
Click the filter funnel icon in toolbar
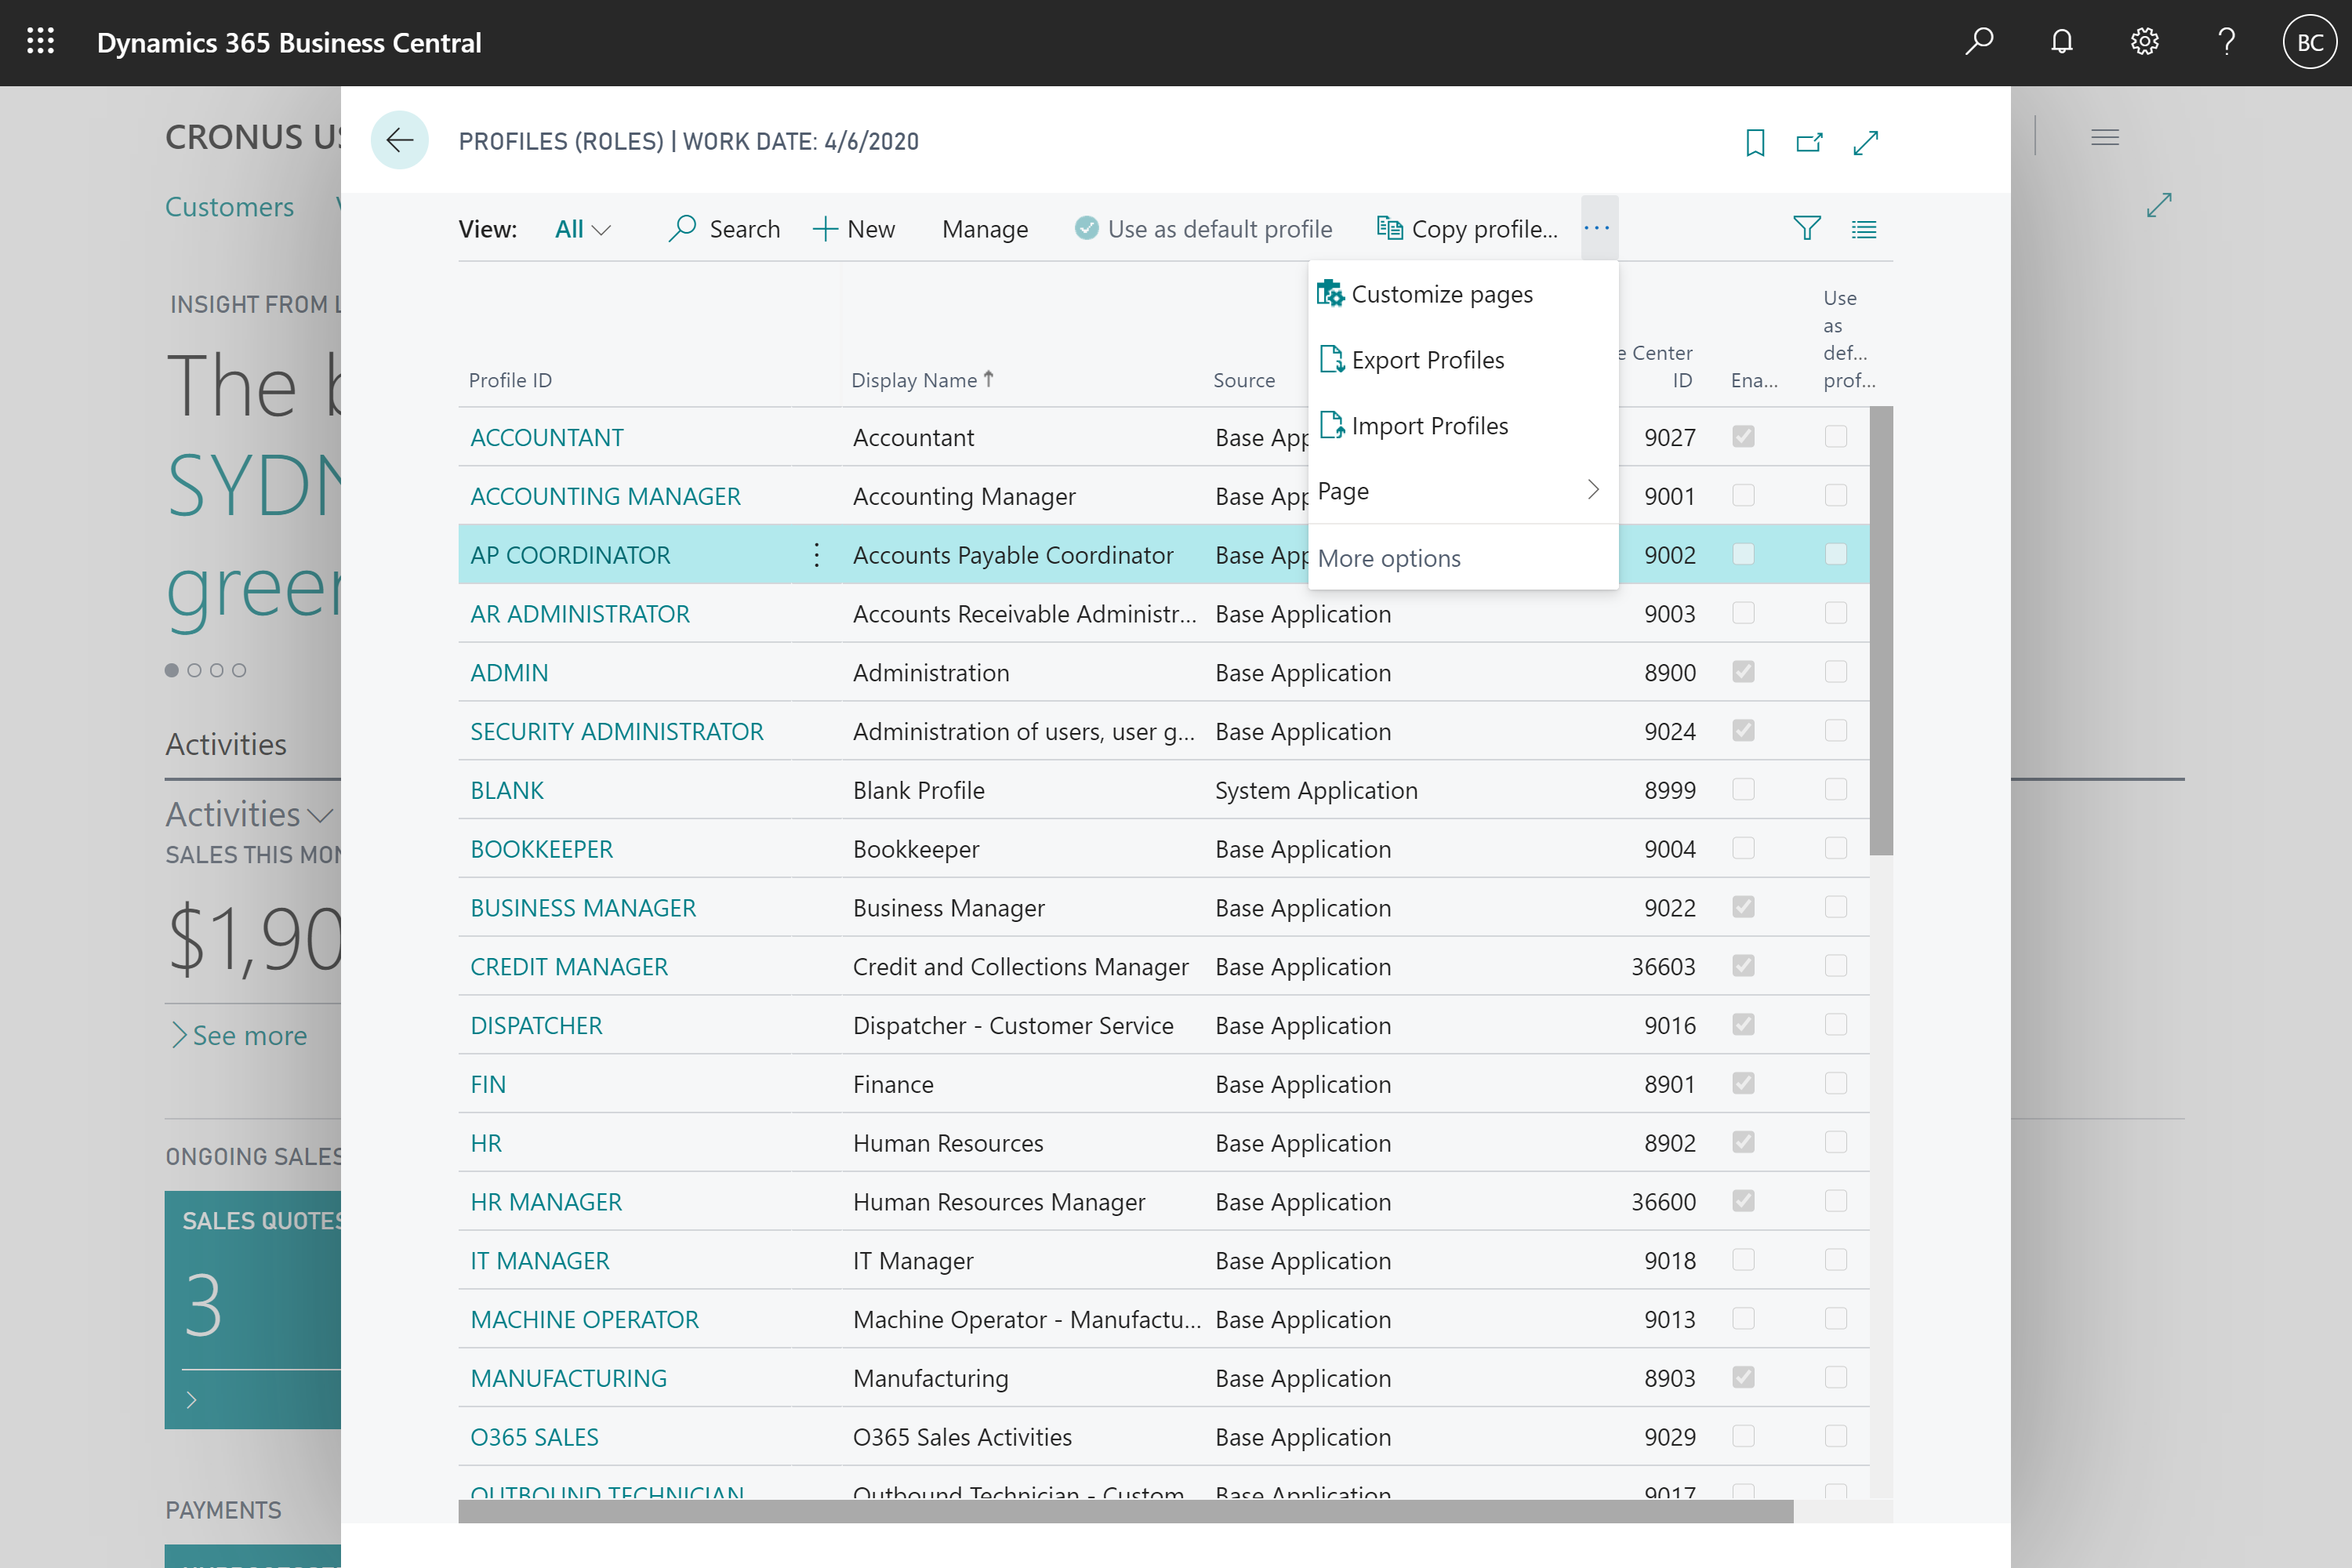pyautogui.click(x=1806, y=227)
